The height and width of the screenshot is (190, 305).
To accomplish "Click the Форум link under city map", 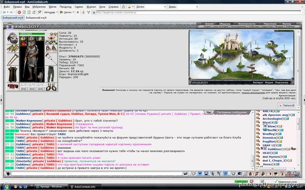I will [x=269, y=83].
